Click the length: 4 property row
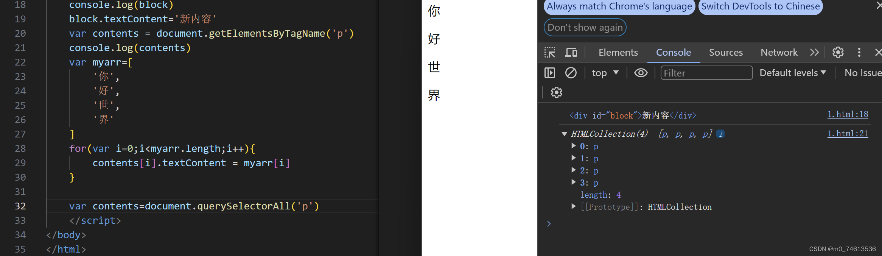The image size is (882, 256). (600, 195)
